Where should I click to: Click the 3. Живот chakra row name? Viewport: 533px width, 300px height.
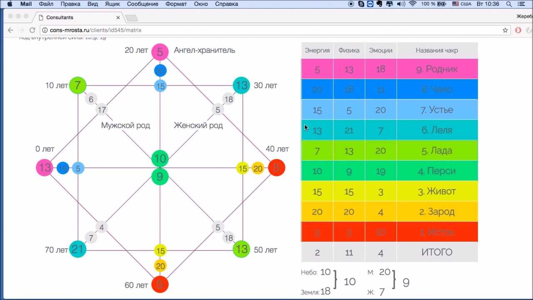tap(437, 192)
